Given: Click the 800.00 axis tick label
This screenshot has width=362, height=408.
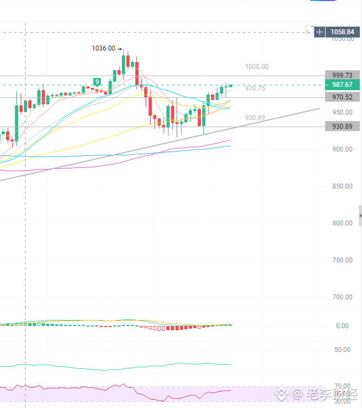Looking at the screenshot, I should (342, 223).
